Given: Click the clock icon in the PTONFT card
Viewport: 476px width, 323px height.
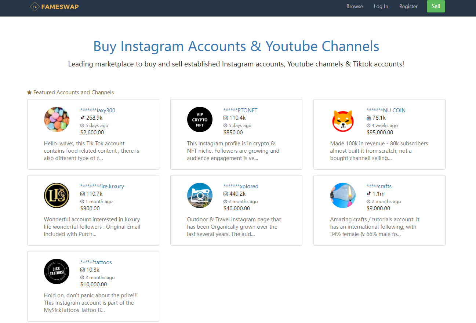Looking at the screenshot, I should pos(225,126).
